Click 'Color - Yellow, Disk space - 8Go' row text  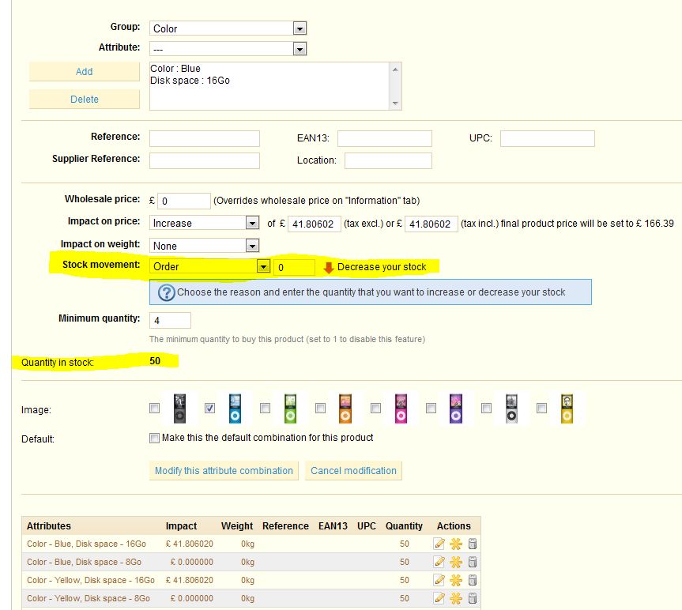coord(89,599)
